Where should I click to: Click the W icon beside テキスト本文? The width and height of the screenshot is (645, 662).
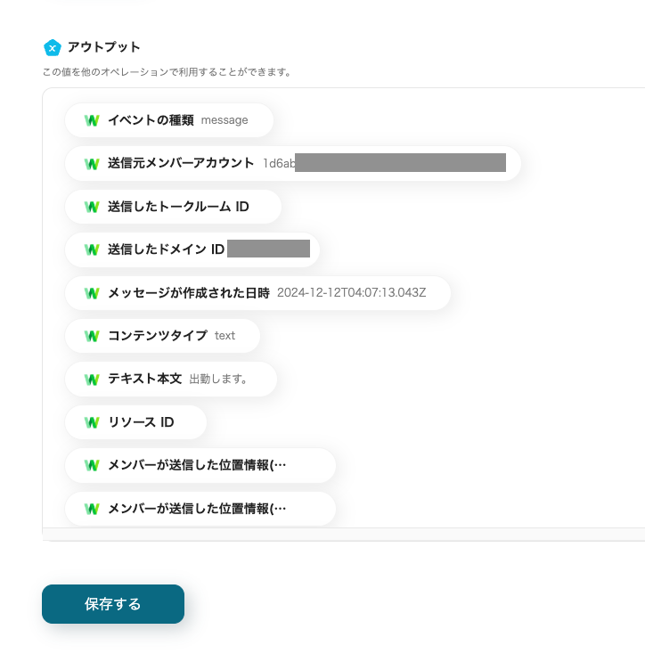pos(91,379)
